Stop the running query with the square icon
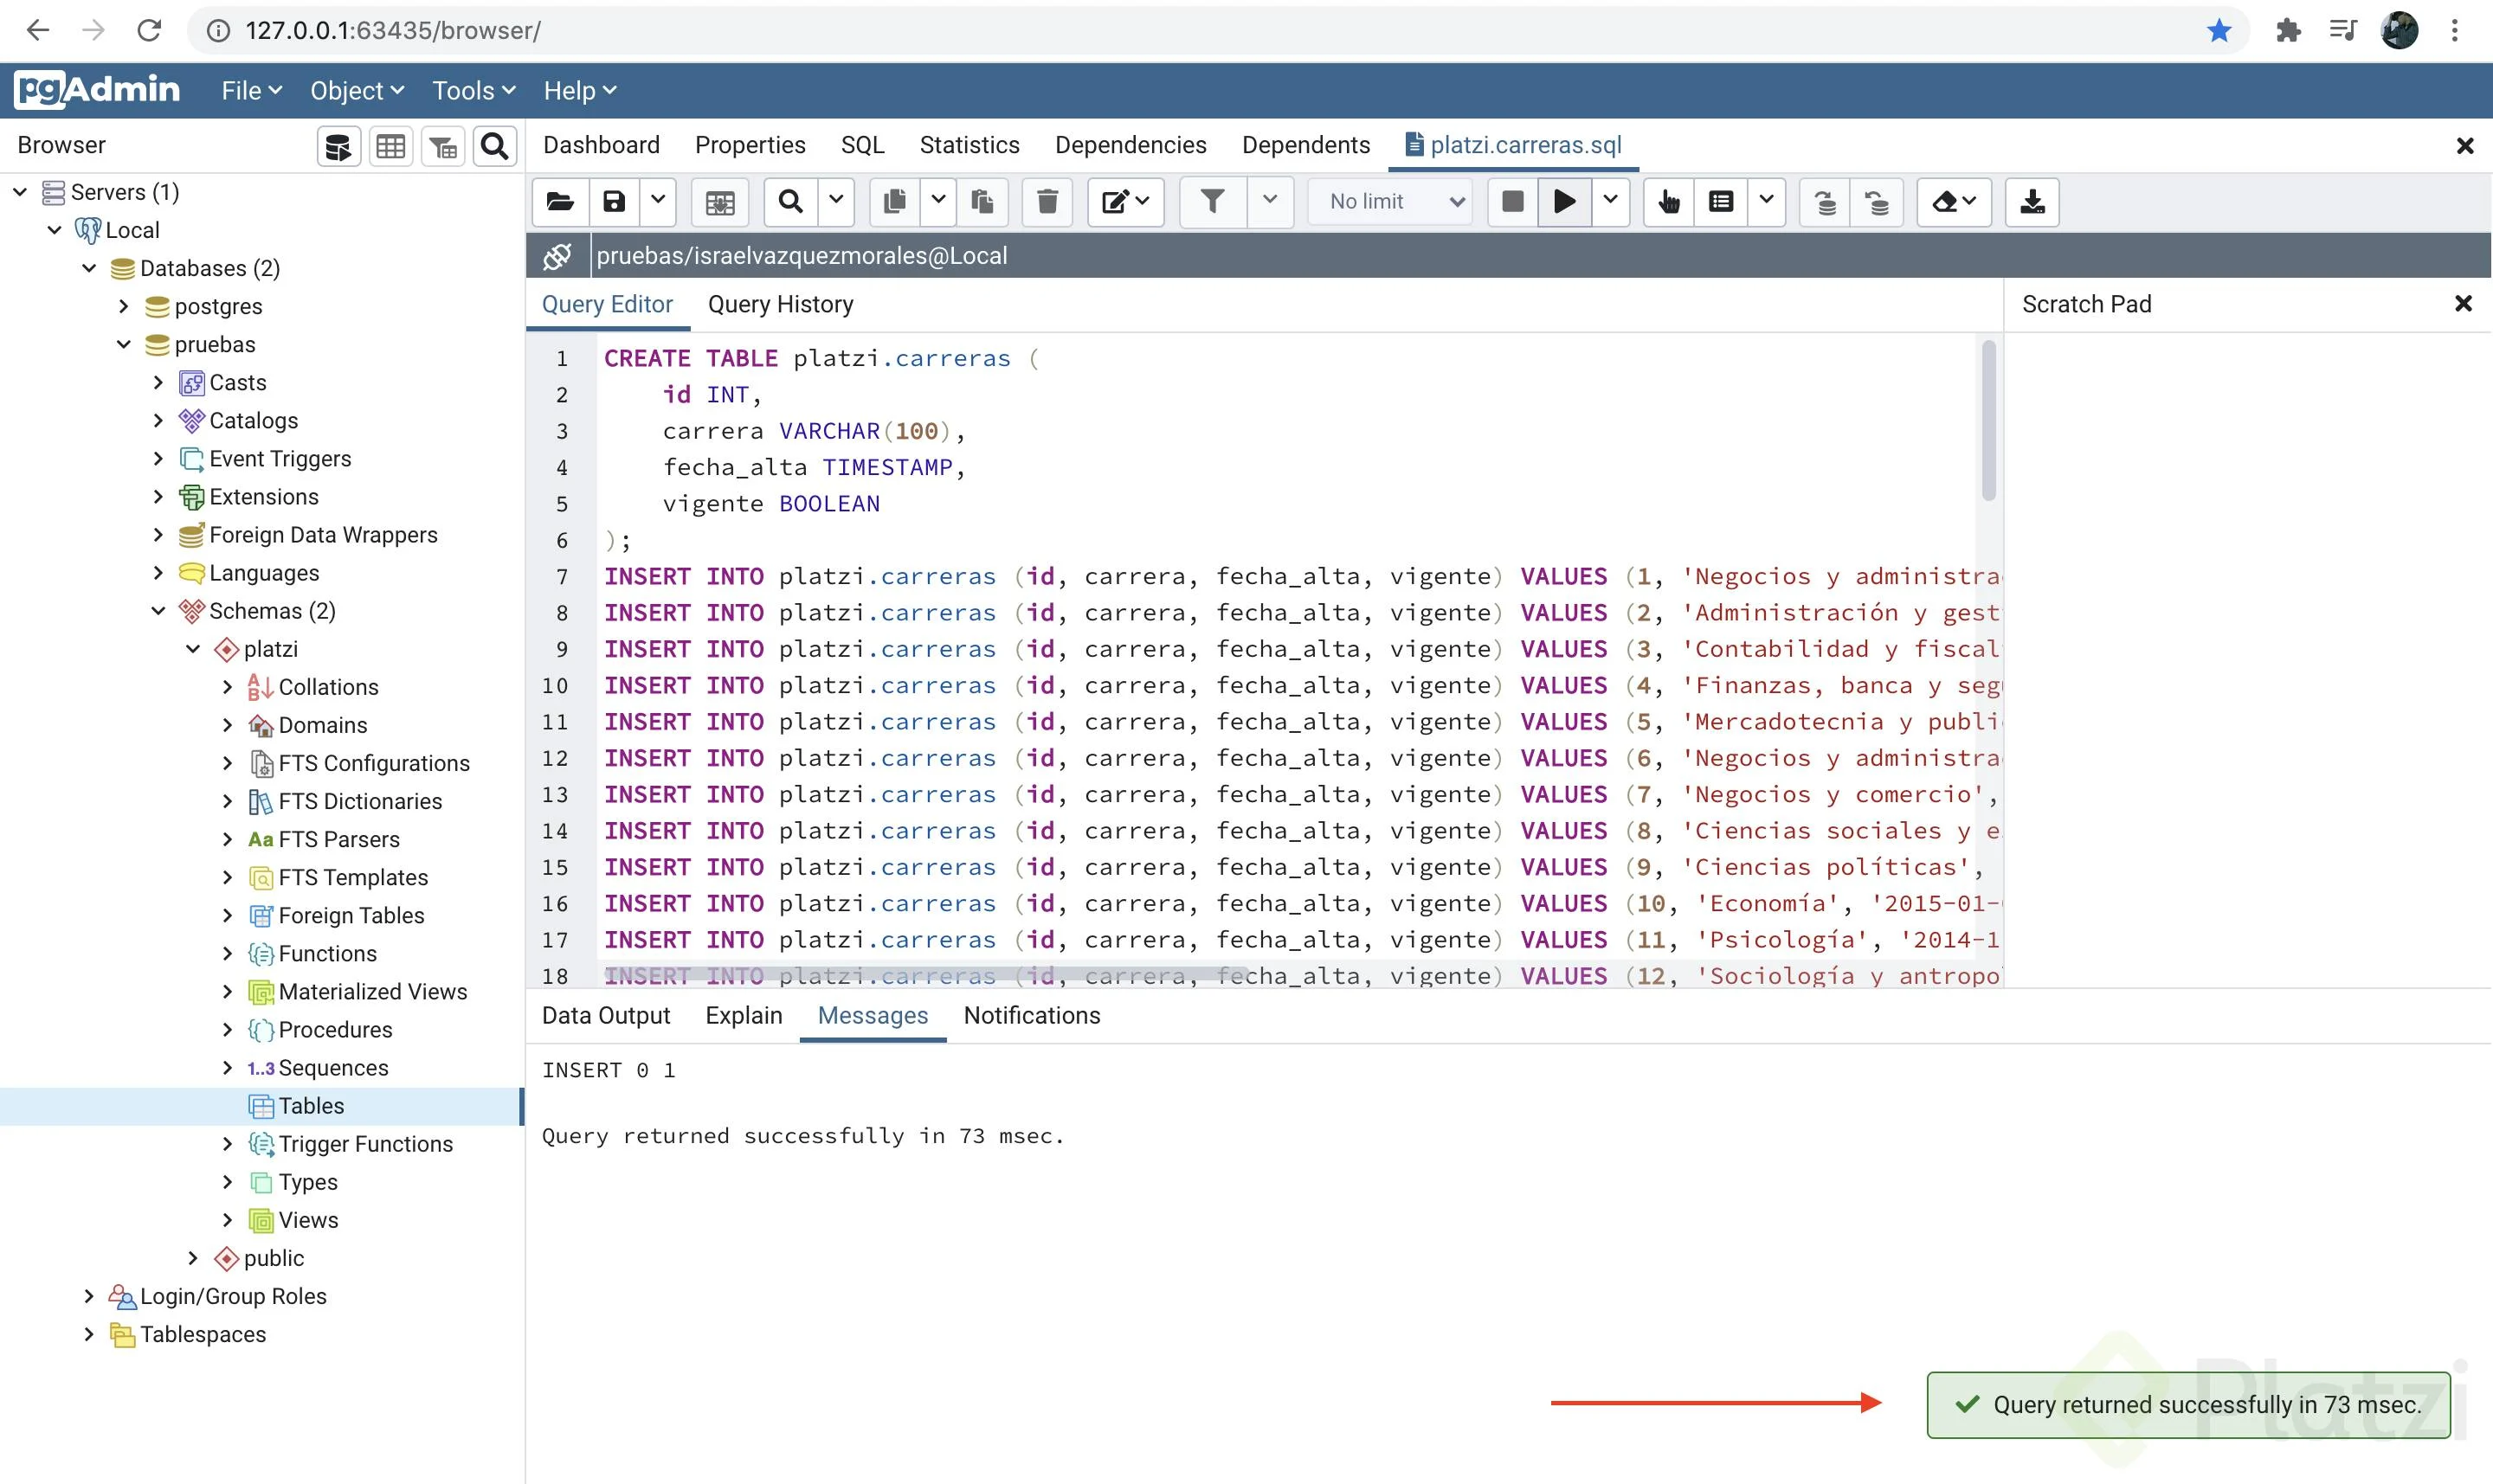This screenshot has width=2493, height=1484. pyautogui.click(x=1511, y=201)
